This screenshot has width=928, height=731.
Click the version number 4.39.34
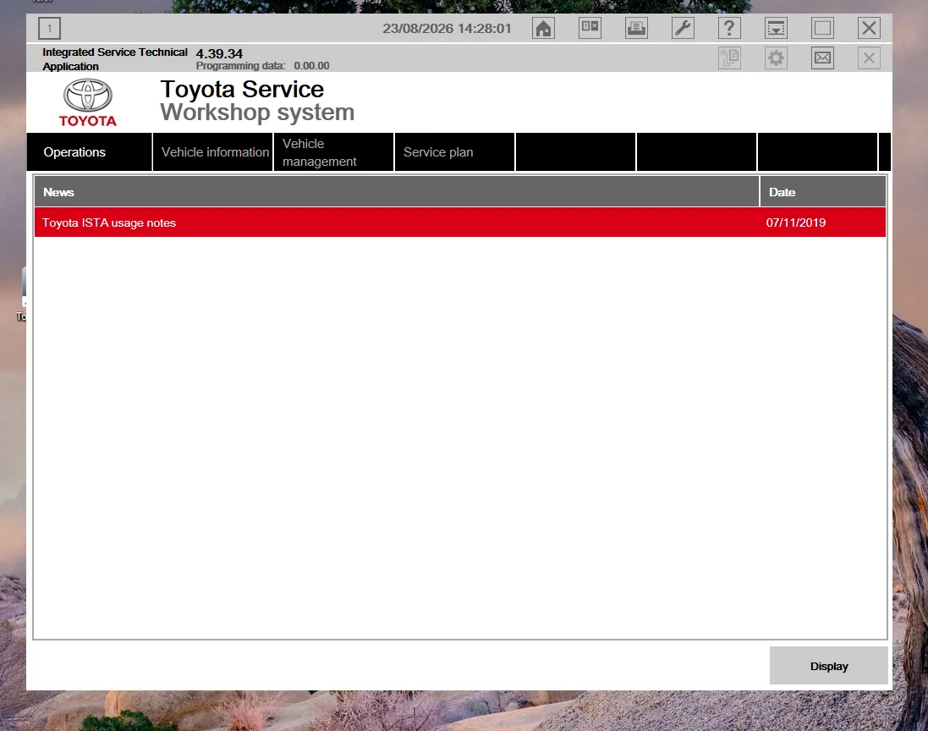tap(219, 53)
